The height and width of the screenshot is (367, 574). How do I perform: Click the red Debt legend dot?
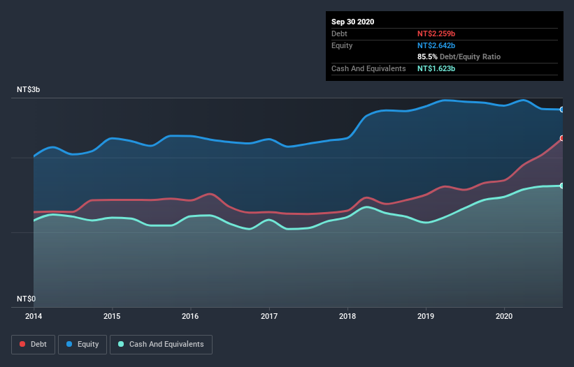pyautogui.click(x=22, y=344)
